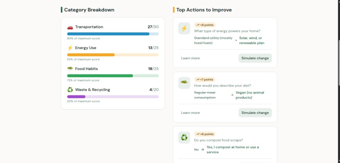Click '90% of maximum score' text
340x163 pixels.
tap(84, 38)
